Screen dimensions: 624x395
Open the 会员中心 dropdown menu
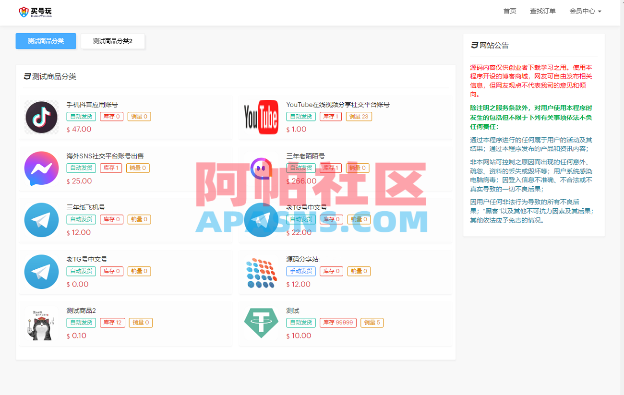(x=585, y=11)
